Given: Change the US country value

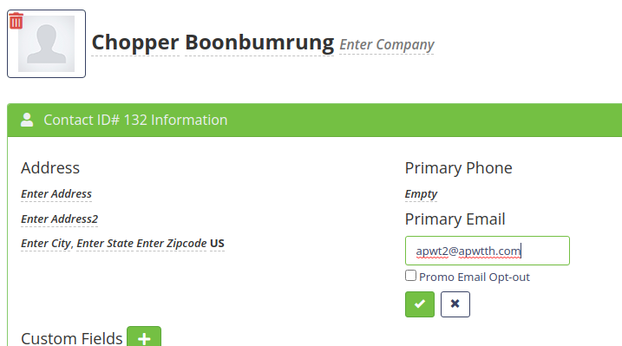Looking at the screenshot, I should click(217, 243).
